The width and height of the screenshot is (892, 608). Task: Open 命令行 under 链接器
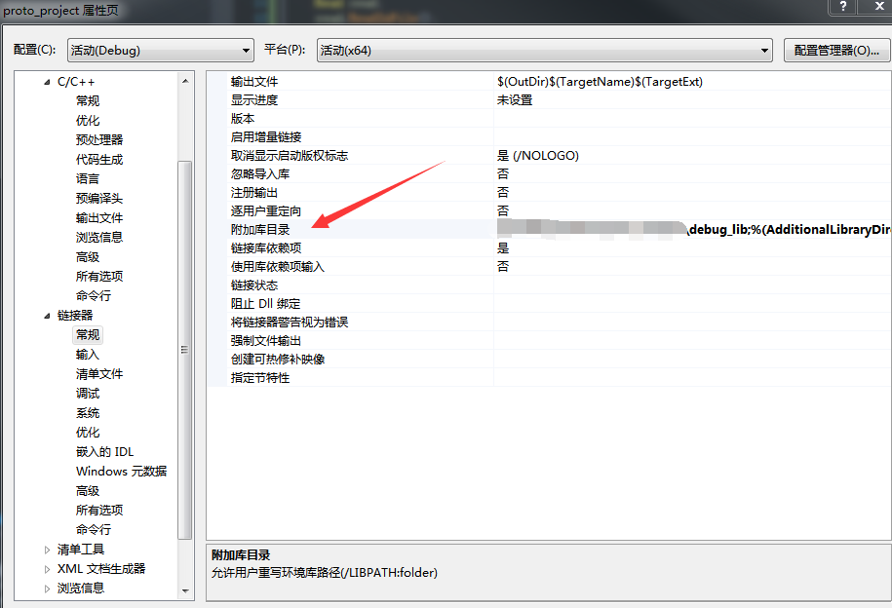(x=95, y=529)
